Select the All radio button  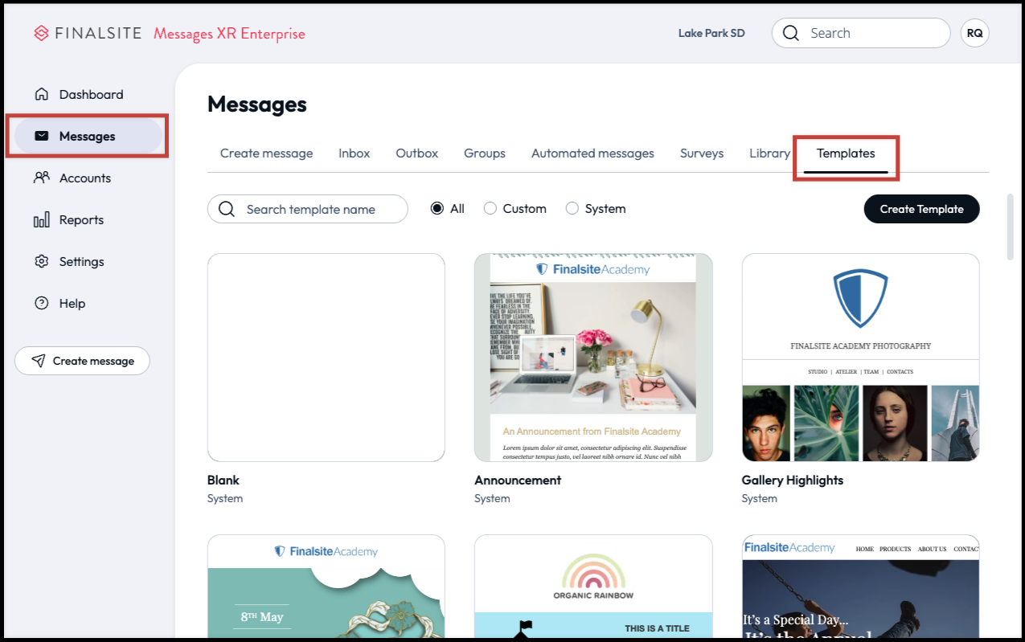coord(437,208)
